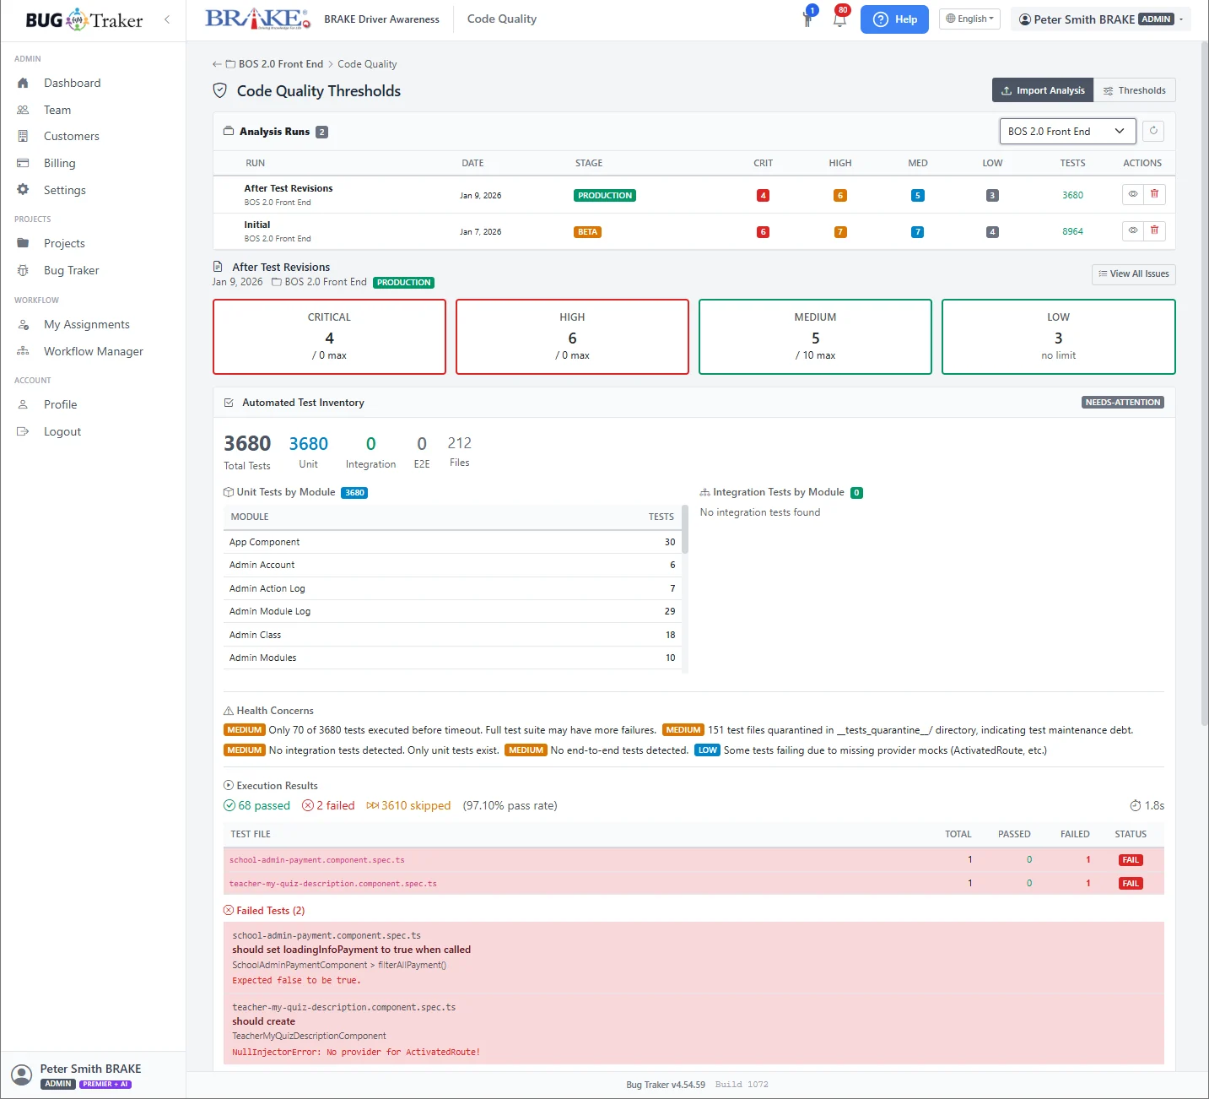The width and height of the screenshot is (1209, 1099).
Task: Click the Billing card icon
Action: [x=23, y=163]
